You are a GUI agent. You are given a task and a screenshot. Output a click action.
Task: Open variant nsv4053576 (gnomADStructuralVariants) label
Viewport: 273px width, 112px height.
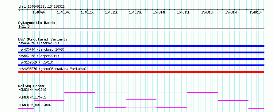[x=52, y=69]
